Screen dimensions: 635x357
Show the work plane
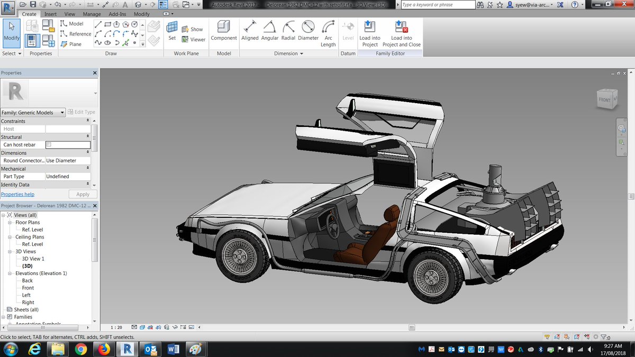(192, 29)
